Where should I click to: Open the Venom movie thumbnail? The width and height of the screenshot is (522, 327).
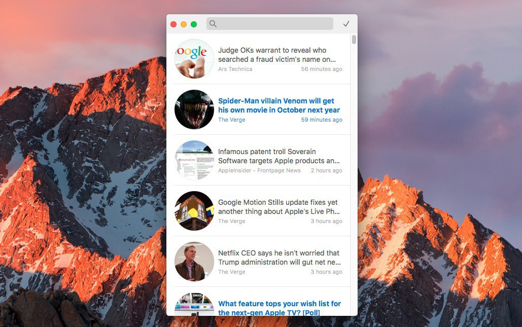tap(194, 110)
